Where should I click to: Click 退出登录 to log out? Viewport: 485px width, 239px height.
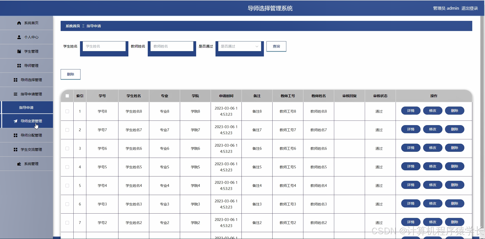tap(470, 8)
